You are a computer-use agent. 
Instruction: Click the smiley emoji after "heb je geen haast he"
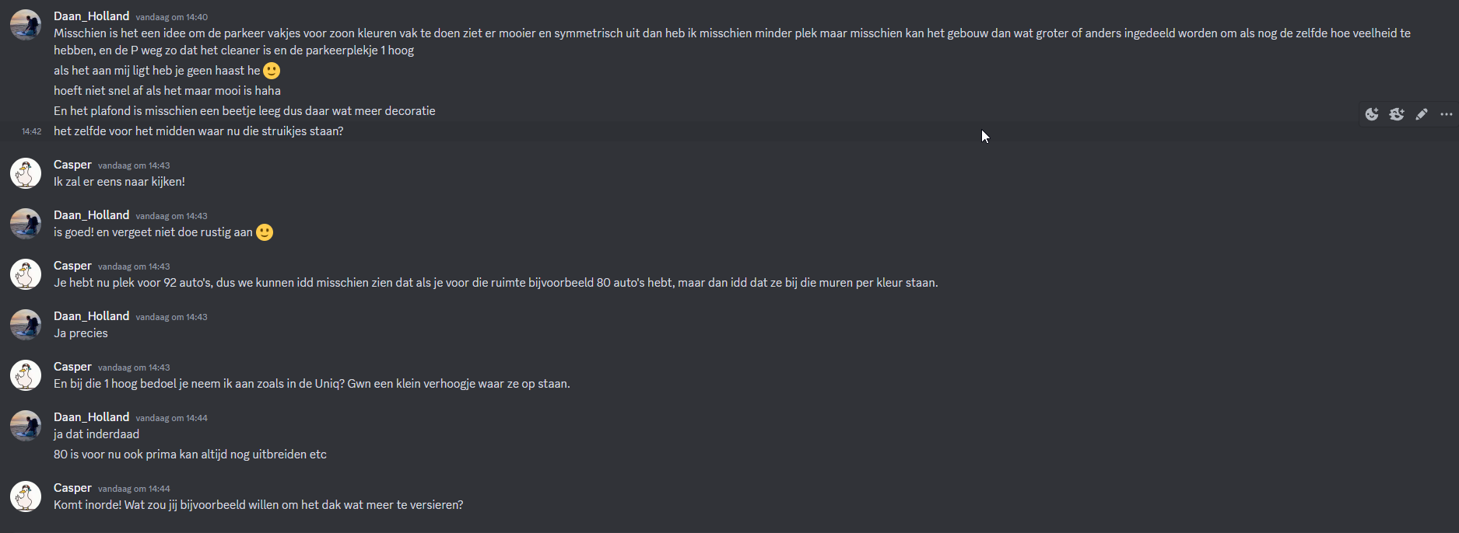pyautogui.click(x=272, y=71)
